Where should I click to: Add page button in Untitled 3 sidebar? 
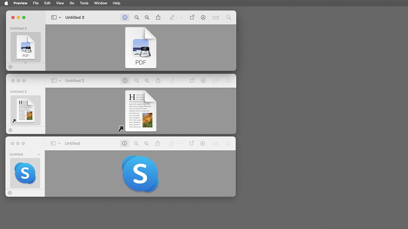tap(10, 67)
